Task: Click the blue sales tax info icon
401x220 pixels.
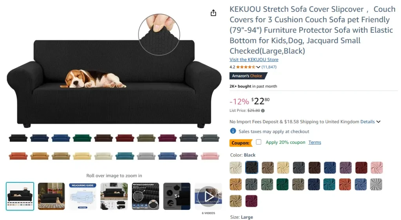Action: (x=233, y=131)
